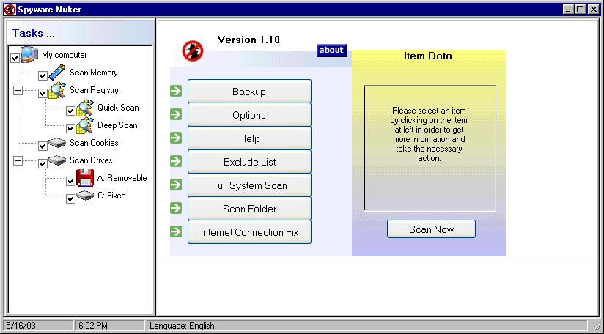
Task: Uncheck the Quick Scan checkbox
Action: tap(70, 111)
